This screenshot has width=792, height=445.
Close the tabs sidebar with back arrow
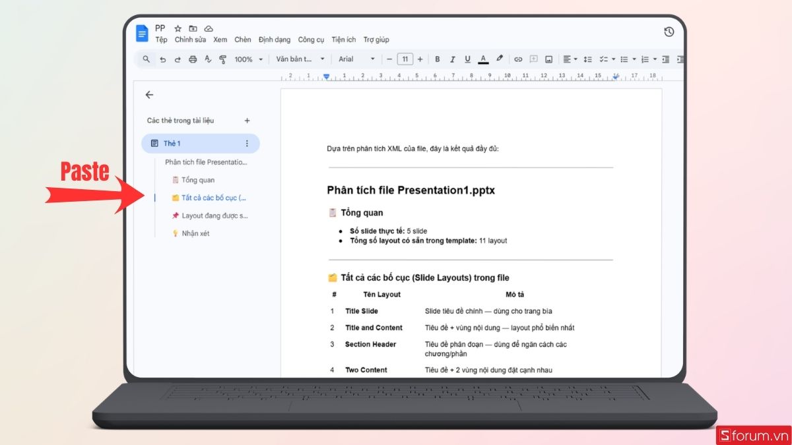click(x=149, y=95)
